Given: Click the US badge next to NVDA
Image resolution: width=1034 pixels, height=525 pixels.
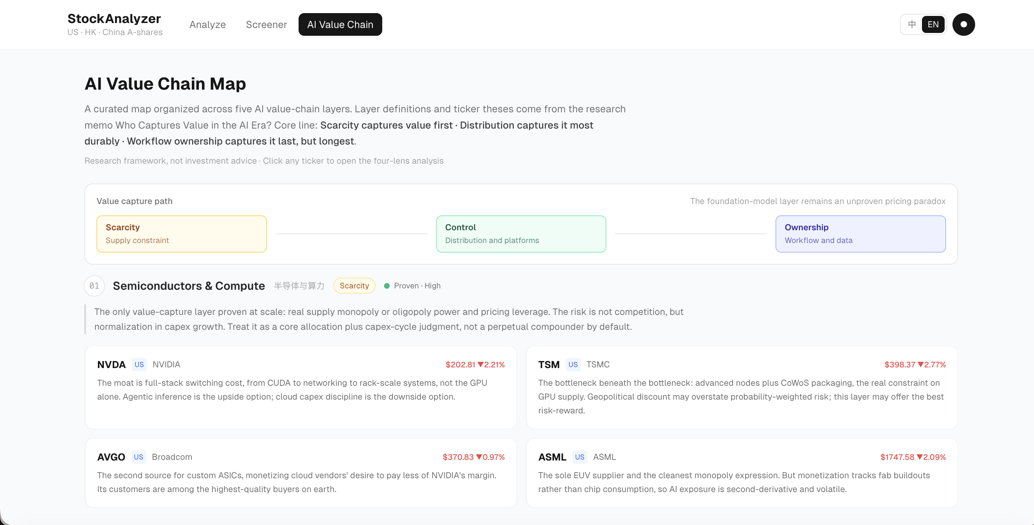Looking at the screenshot, I should tap(139, 365).
